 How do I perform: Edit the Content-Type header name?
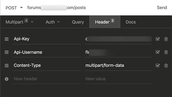click(x=47, y=65)
